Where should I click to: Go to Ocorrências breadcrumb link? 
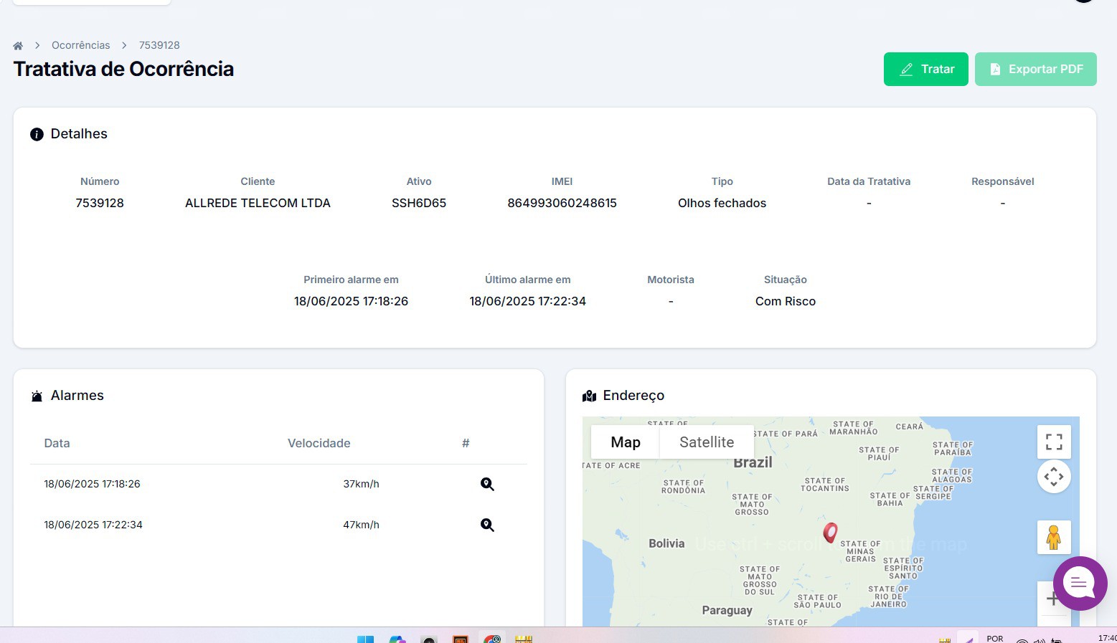[x=80, y=45]
